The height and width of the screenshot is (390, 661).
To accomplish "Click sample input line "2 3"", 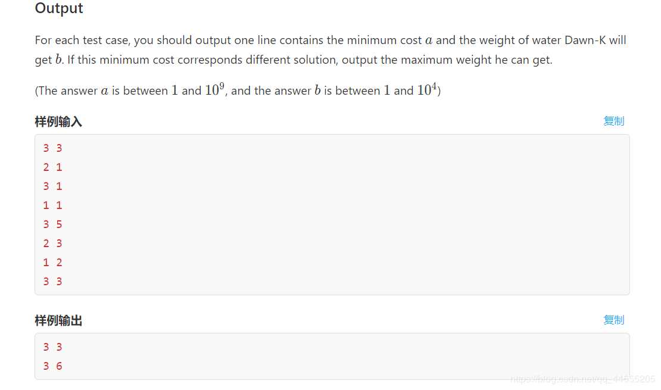I will click(x=52, y=244).
